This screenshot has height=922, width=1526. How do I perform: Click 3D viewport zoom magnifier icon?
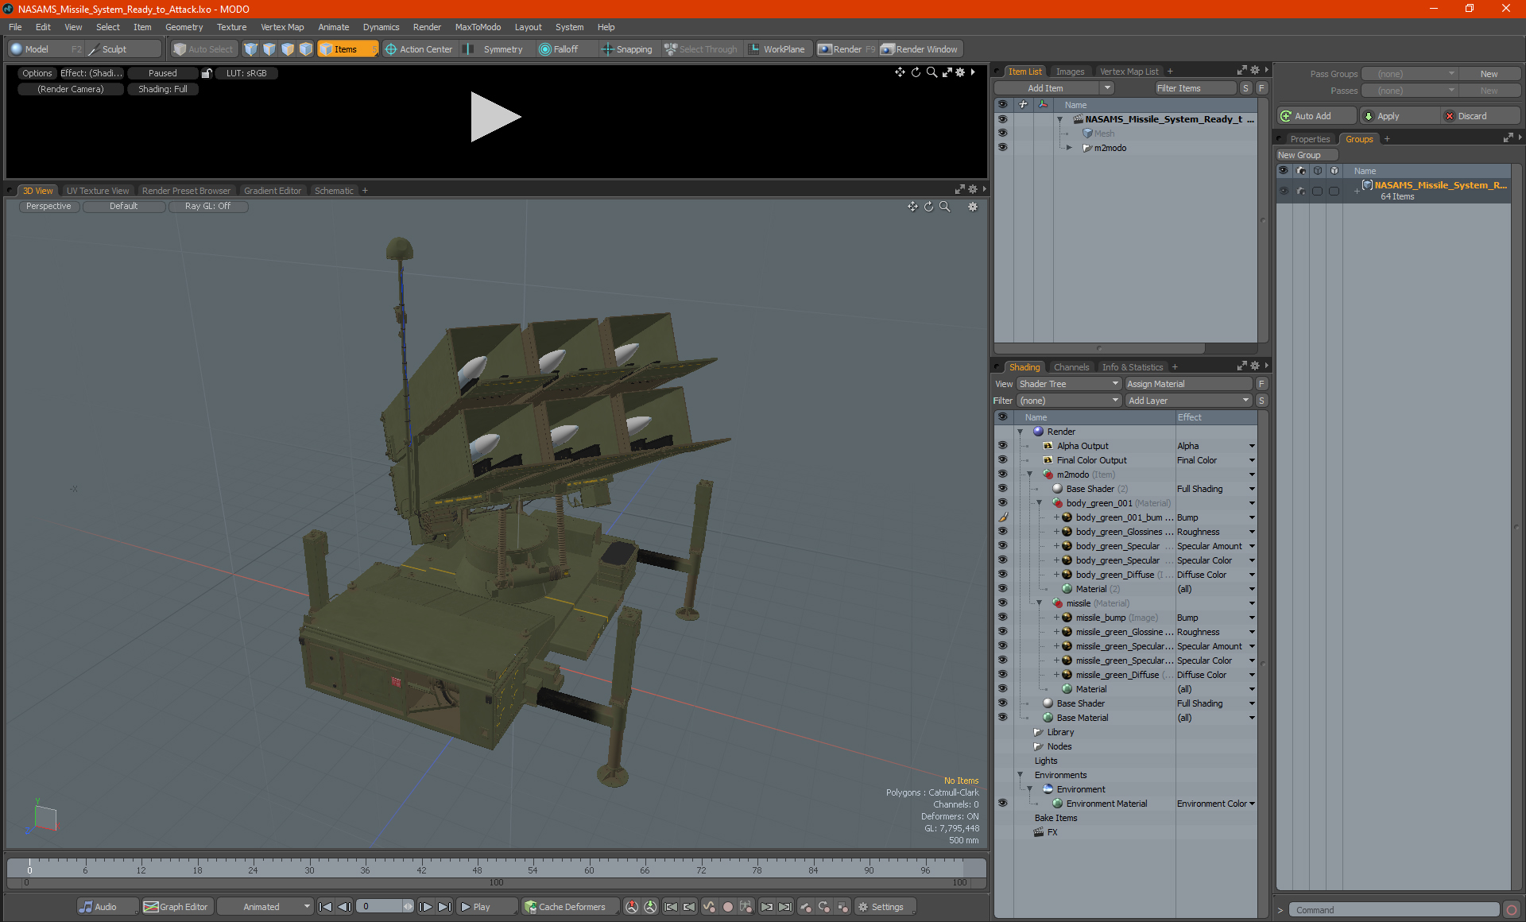point(945,207)
